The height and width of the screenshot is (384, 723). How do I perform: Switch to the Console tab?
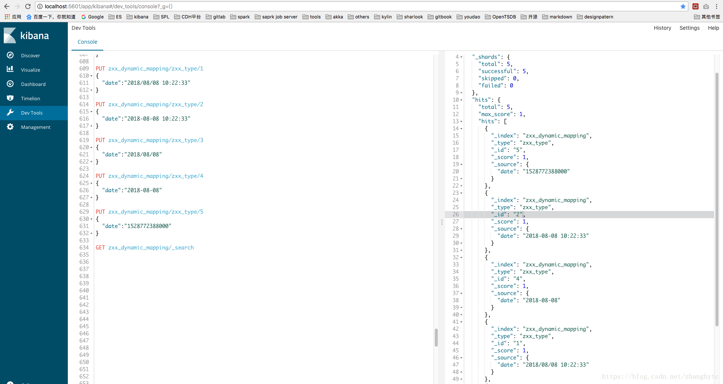coord(87,42)
